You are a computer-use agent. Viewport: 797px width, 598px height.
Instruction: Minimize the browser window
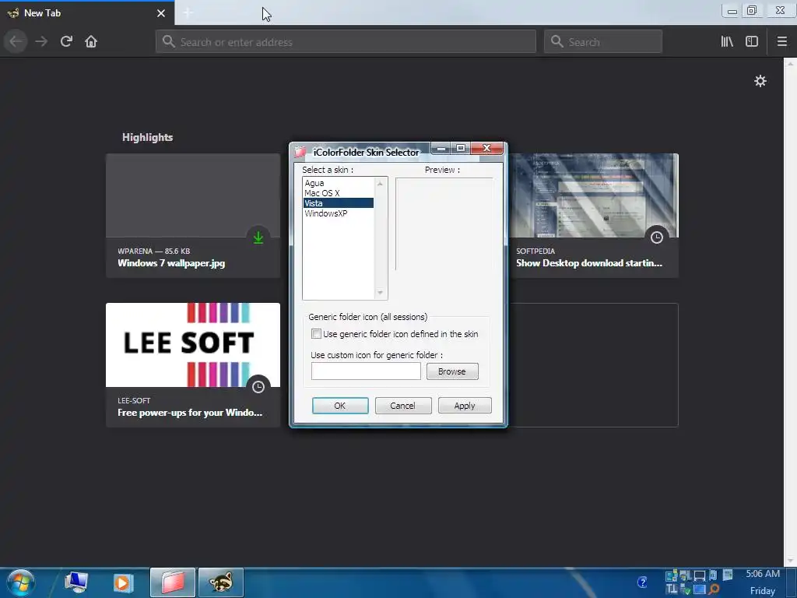(x=732, y=11)
